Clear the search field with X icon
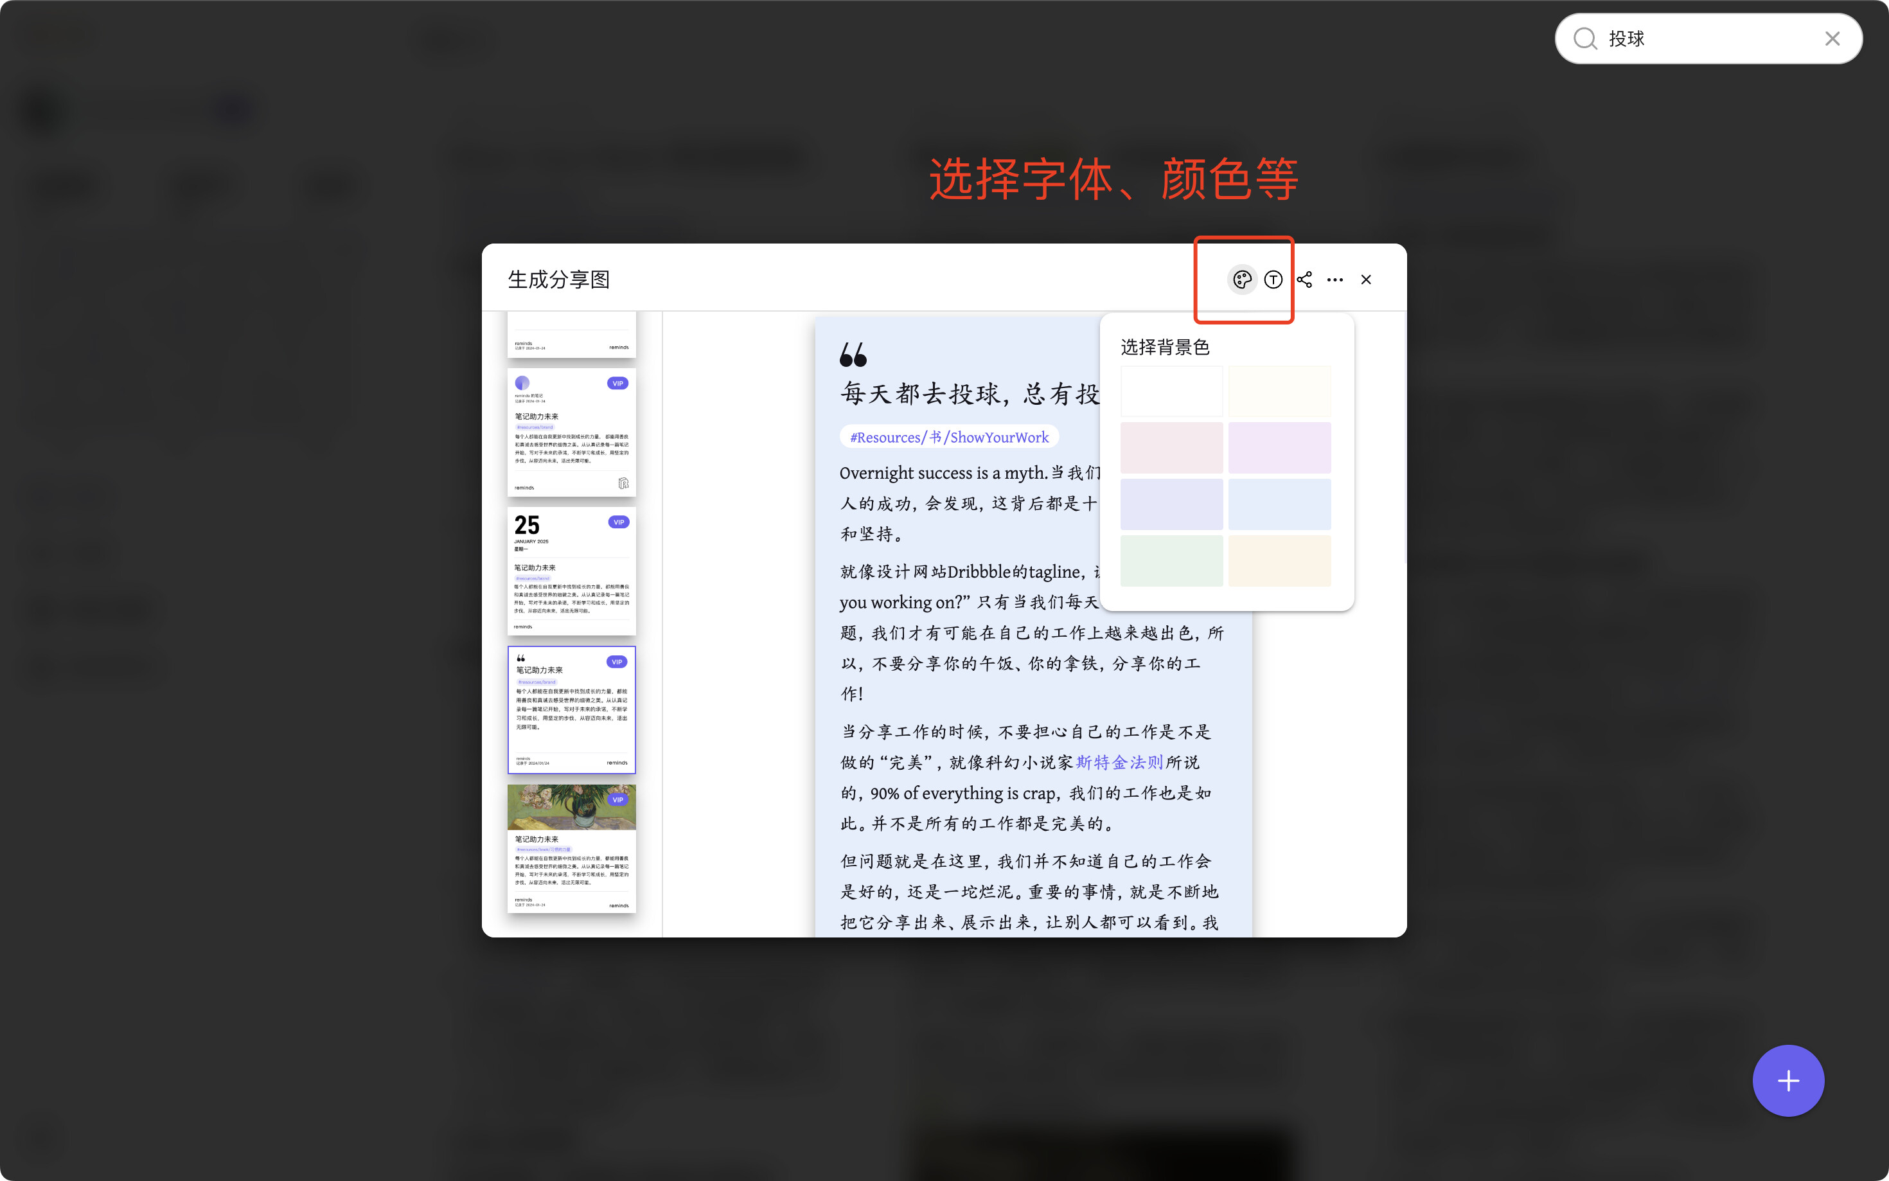1889x1181 pixels. point(1832,39)
